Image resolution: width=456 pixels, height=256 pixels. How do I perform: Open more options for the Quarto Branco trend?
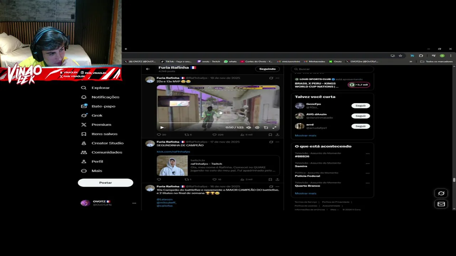click(368, 183)
